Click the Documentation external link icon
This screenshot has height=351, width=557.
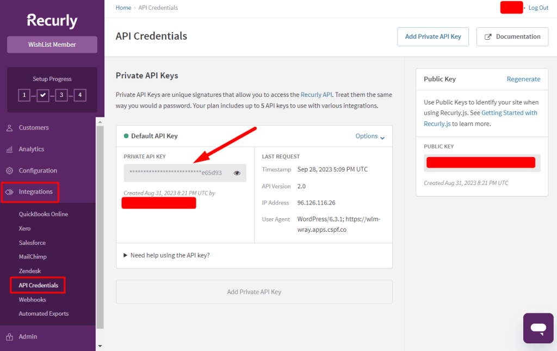pos(488,36)
